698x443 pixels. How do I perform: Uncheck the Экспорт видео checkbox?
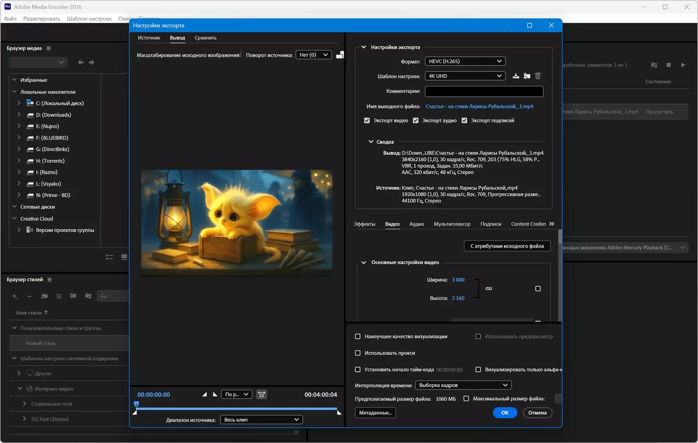coord(367,121)
